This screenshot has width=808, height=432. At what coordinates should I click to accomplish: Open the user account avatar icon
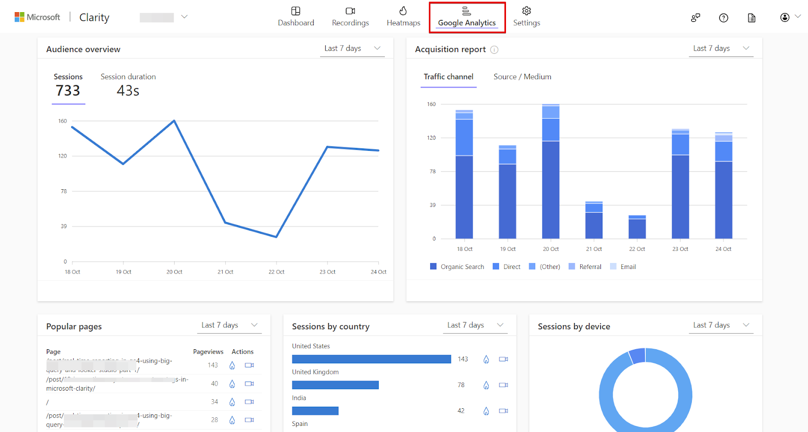pyautogui.click(x=785, y=17)
